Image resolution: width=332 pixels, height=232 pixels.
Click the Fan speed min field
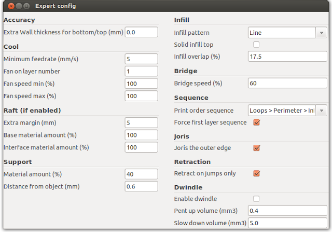point(141,84)
